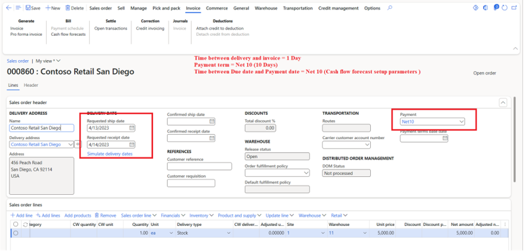Viewport: 525px width, 252px height.
Task: Open the Delivery address dropdown
Action: tap(70, 144)
